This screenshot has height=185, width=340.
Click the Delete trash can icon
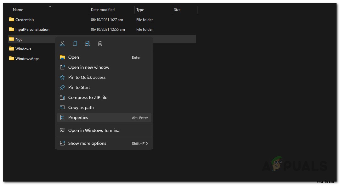pos(100,44)
